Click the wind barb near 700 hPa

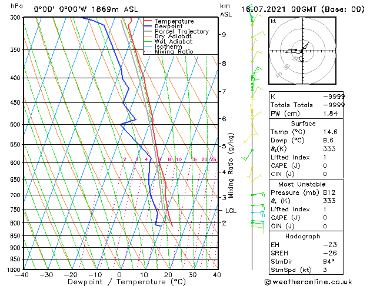[x=258, y=195]
